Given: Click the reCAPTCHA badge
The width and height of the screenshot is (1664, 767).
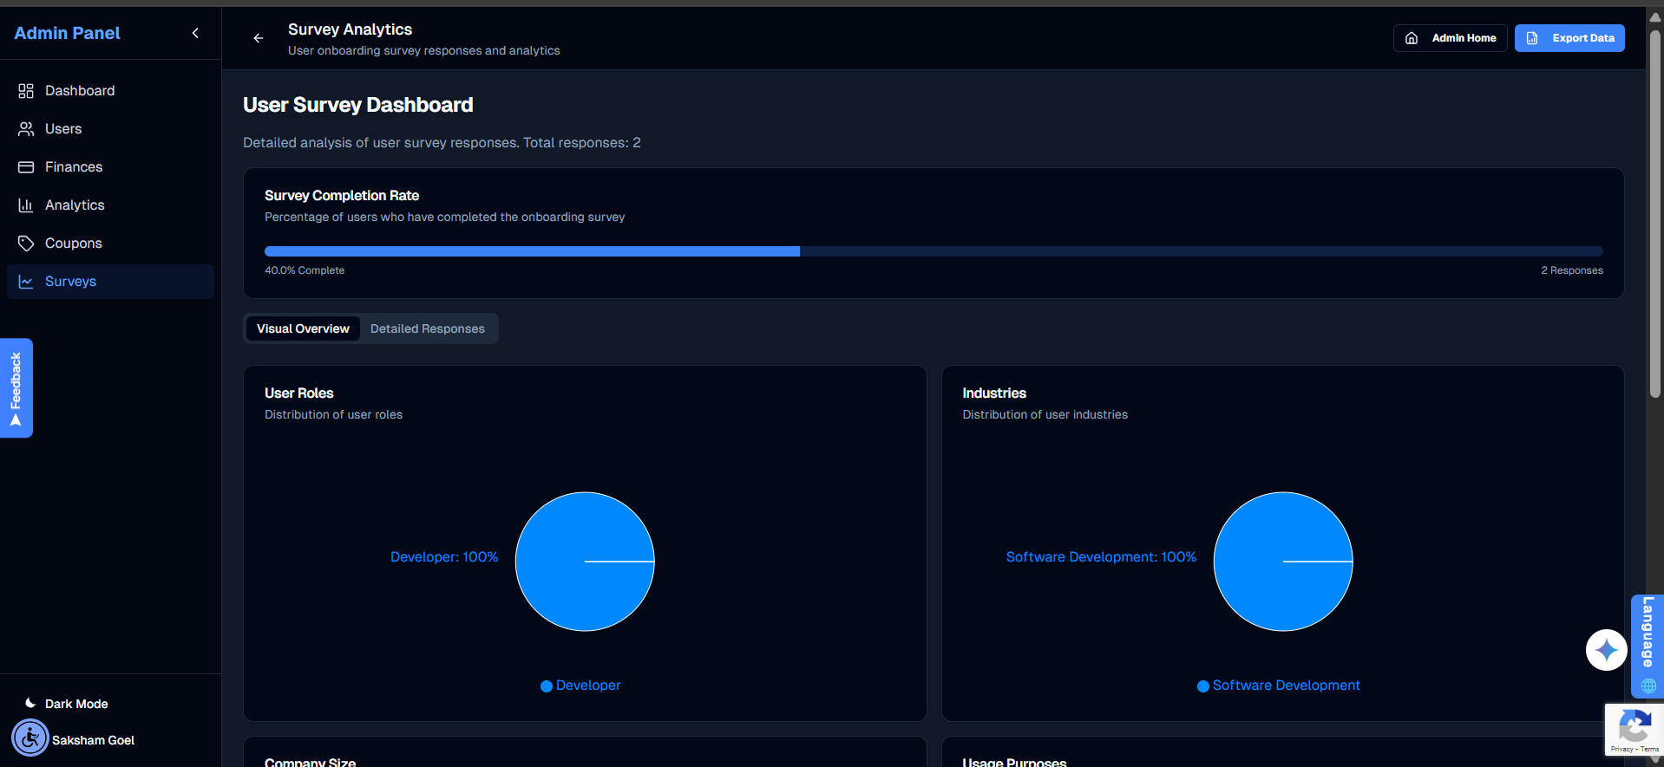Looking at the screenshot, I should point(1635,730).
